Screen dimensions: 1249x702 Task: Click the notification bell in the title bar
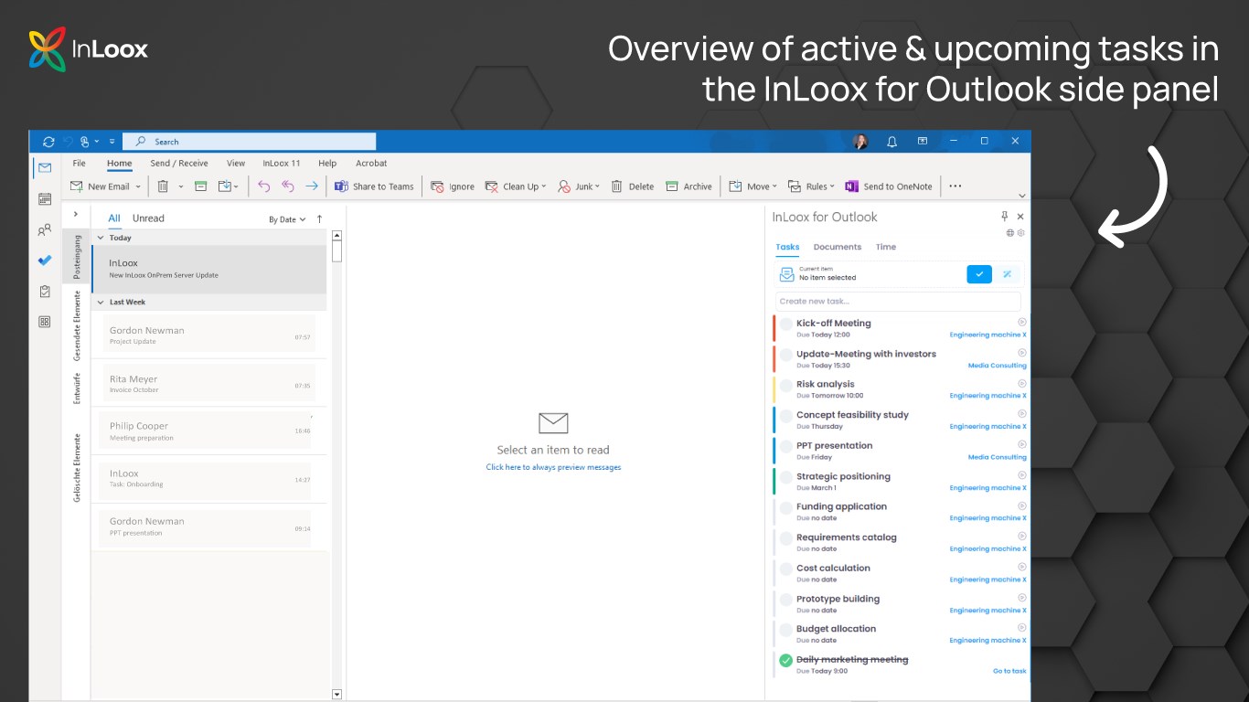click(891, 142)
